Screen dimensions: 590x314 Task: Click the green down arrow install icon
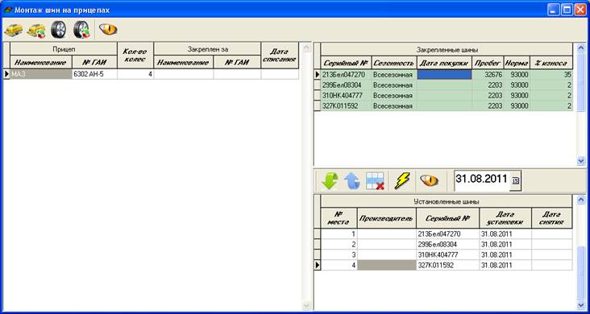click(330, 181)
